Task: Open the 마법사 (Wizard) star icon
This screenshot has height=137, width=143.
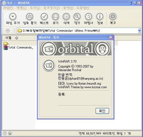Action: 88,17
